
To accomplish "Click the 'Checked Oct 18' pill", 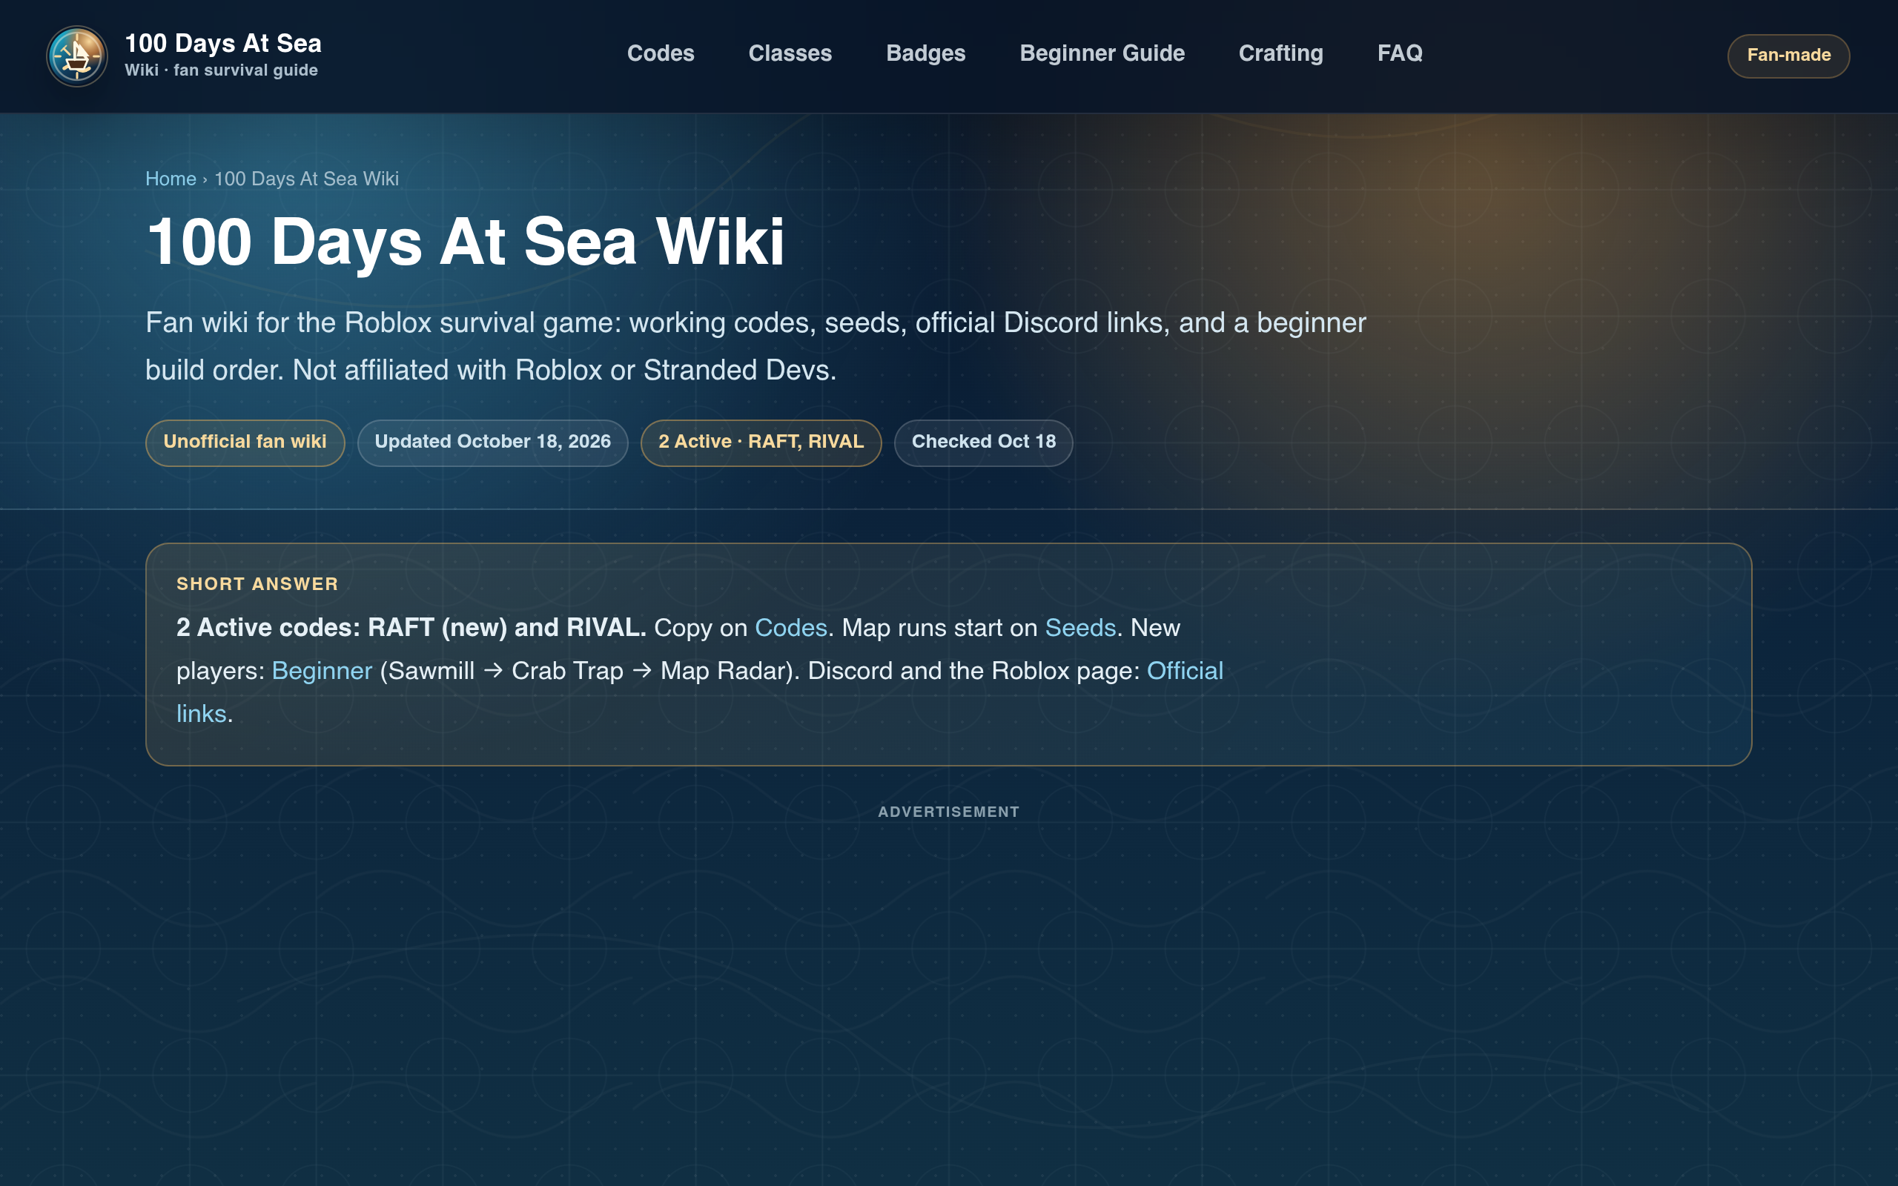I will (984, 443).
